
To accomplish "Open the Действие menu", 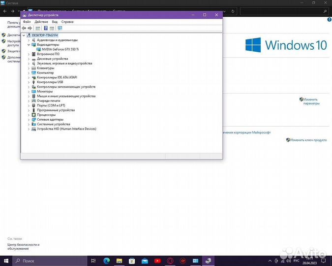I will click(41, 22).
